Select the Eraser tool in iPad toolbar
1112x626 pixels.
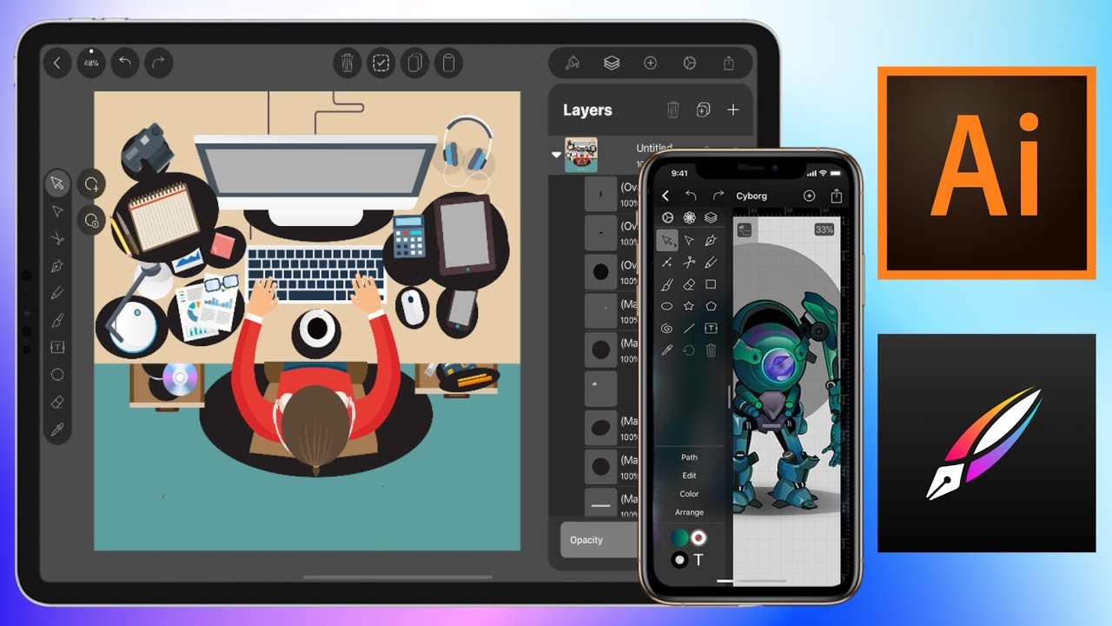coord(57,403)
